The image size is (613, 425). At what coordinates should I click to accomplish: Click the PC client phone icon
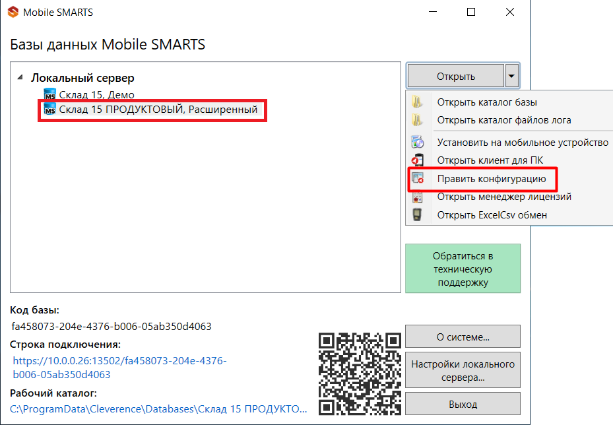pos(417,160)
